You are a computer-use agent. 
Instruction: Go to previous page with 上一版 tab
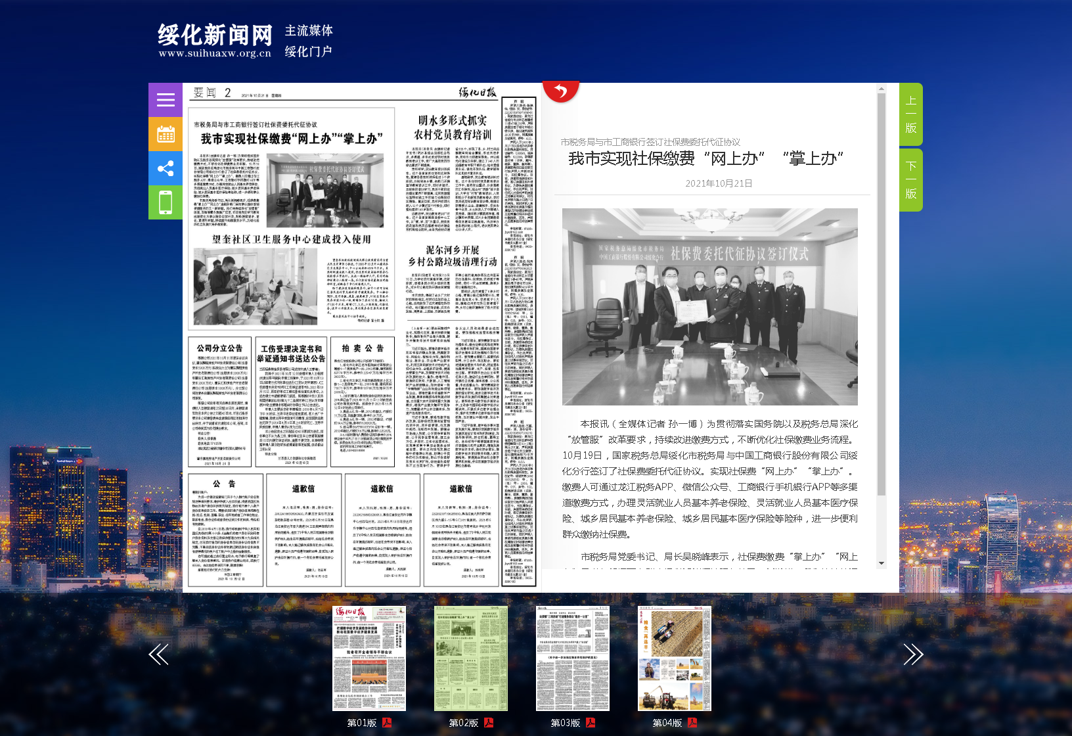tap(911, 114)
